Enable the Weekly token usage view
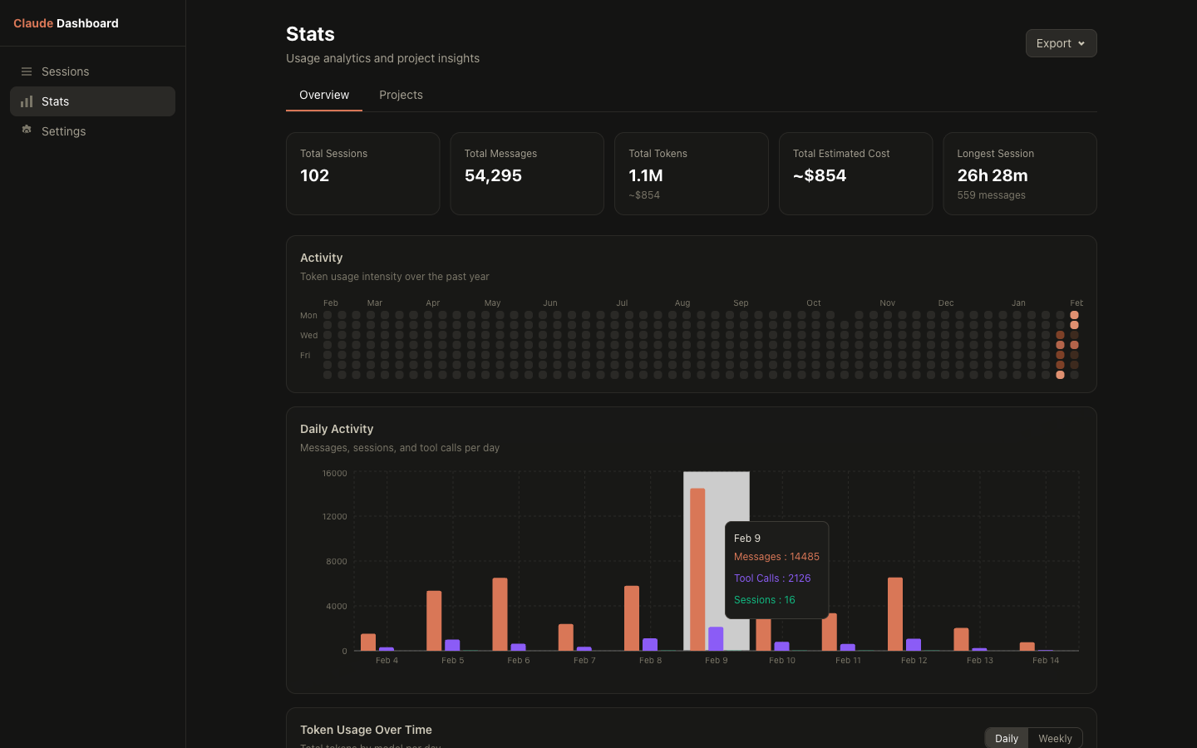1197x748 pixels. [1054, 738]
